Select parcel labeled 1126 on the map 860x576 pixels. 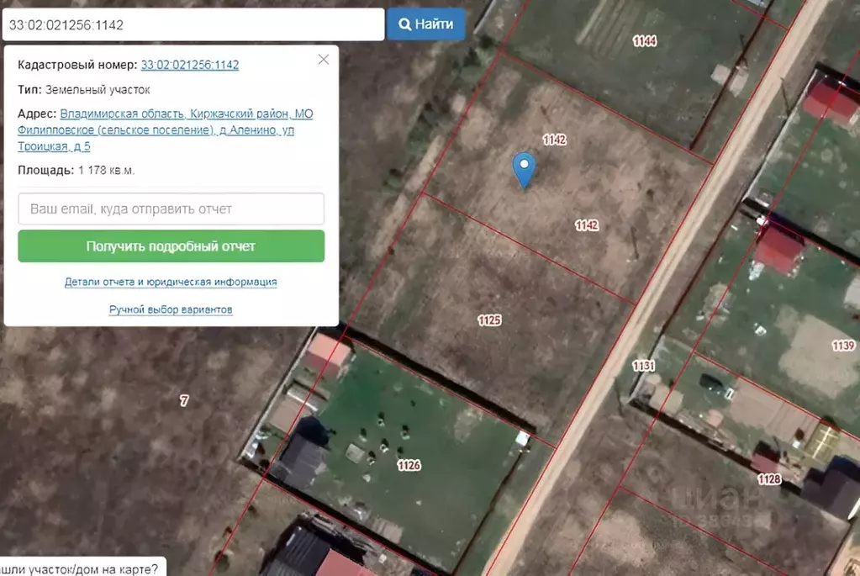point(409,465)
